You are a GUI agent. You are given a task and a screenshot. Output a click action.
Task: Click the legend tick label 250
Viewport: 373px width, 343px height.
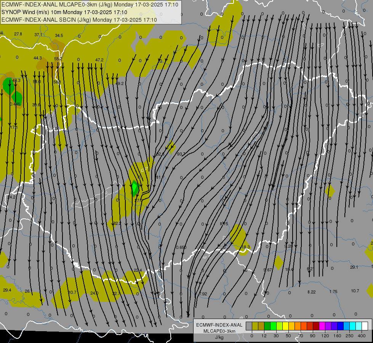click(349, 336)
